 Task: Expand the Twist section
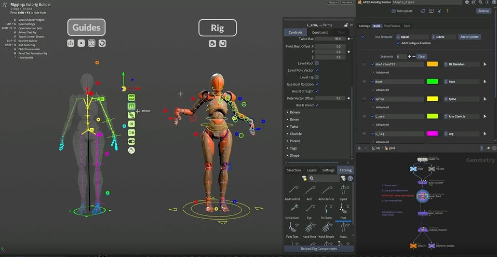pos(292,127)
